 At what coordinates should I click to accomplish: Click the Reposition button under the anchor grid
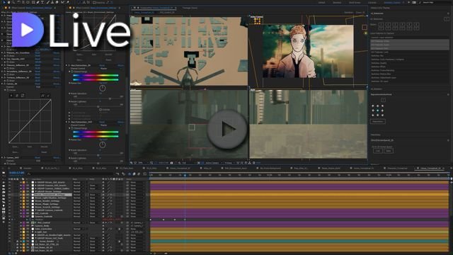click(x=377, y=121)
